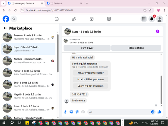Image resolution: width=168 pixels, height=126 pixels.
Task: Go back from Marketplace with arrow
Action: coord(5,28)
